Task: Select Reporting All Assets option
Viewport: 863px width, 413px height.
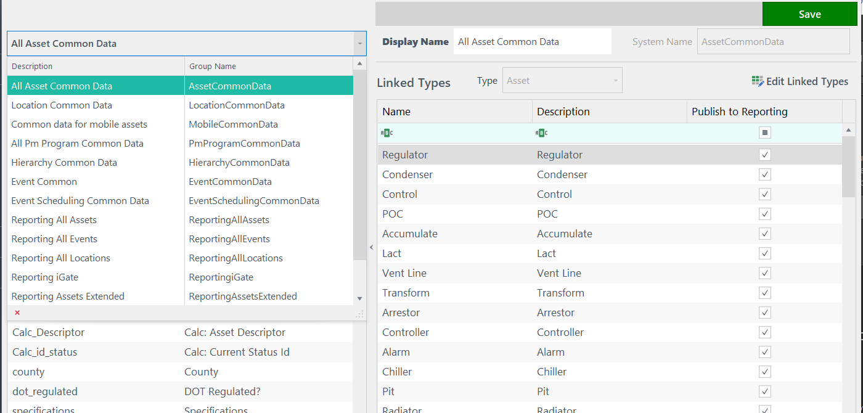Action: pos(180,219)
